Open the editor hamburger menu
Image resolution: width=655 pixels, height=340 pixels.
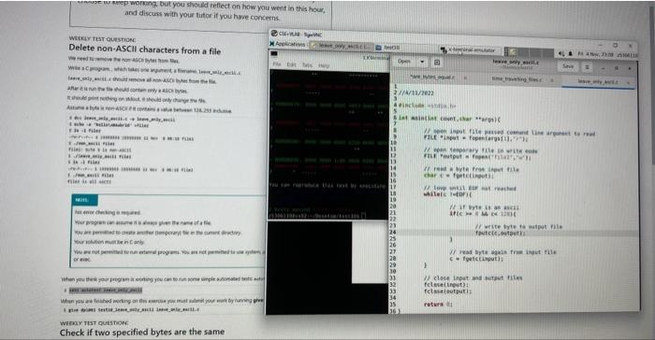[587, 66]
